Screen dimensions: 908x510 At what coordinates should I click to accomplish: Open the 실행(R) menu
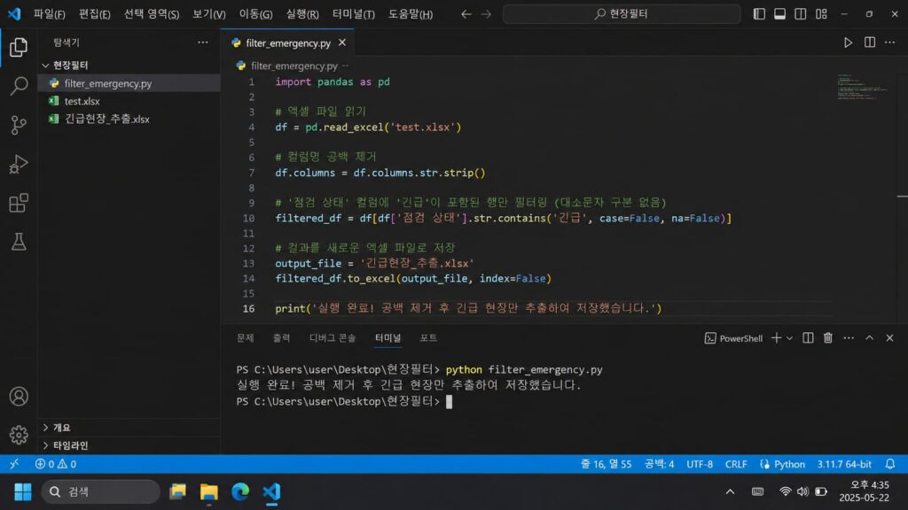[302, 14]
